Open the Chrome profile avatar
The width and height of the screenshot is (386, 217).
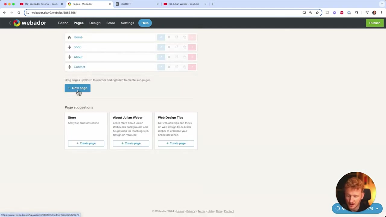pos(374,13)
